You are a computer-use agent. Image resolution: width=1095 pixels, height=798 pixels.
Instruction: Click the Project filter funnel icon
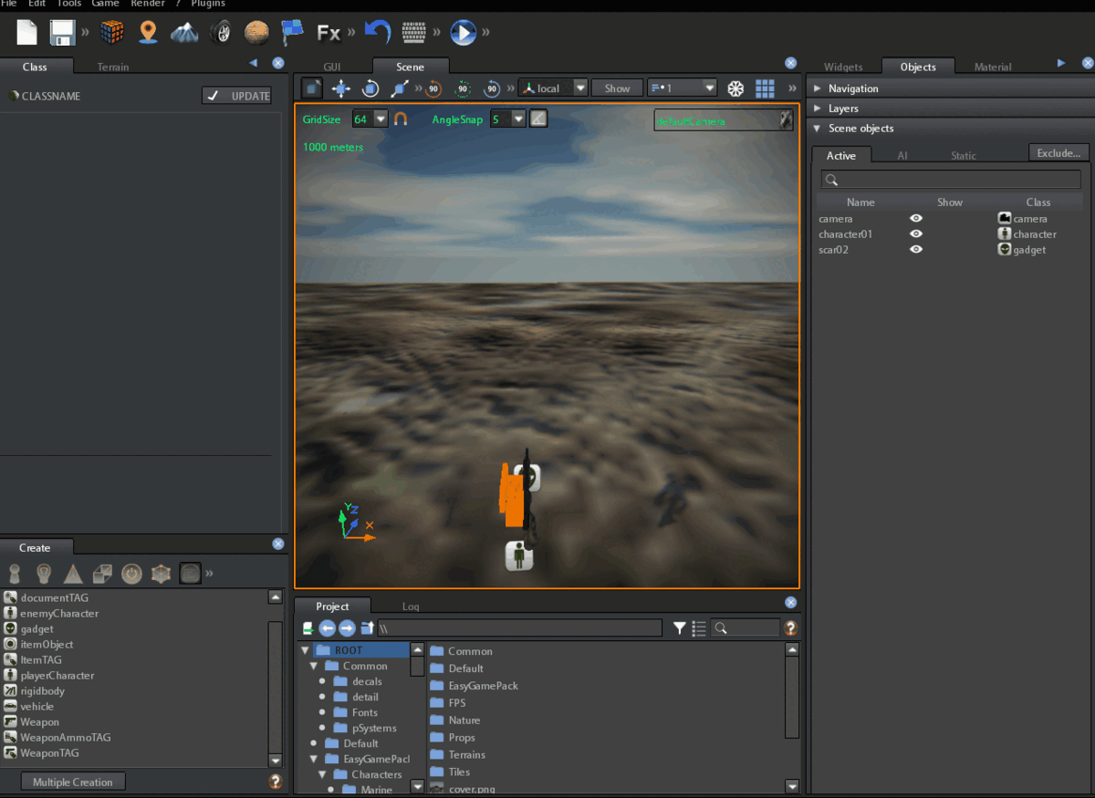(680, 628)
